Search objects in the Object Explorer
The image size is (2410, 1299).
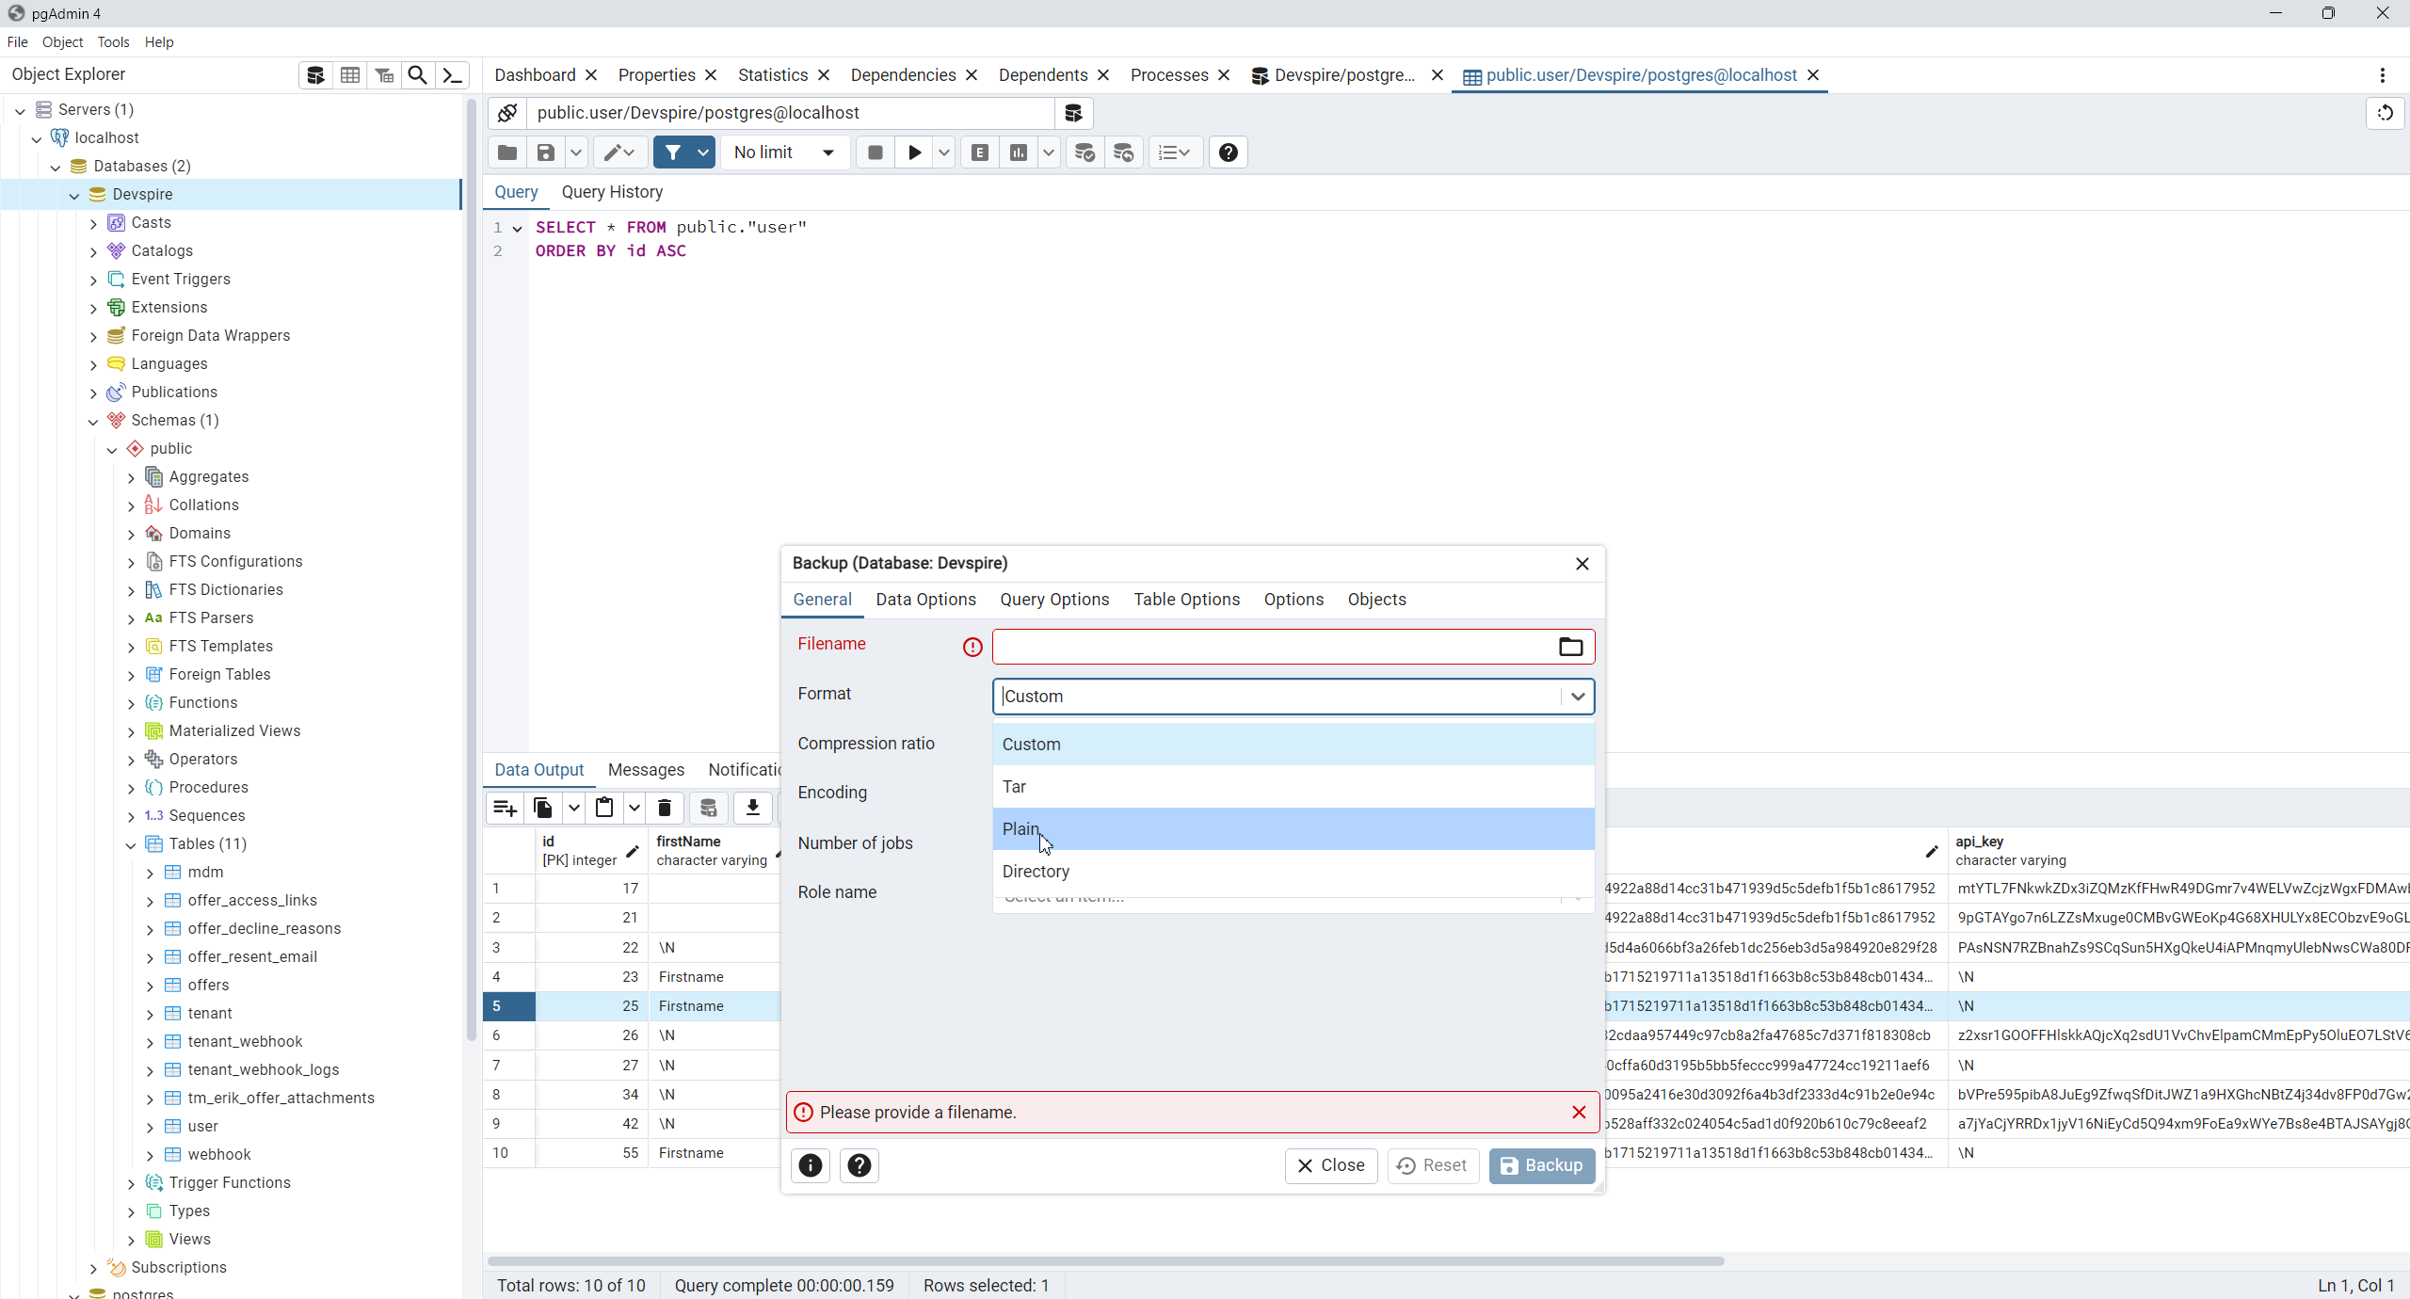point(417,74)
